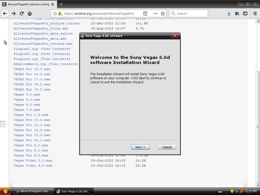260x195 pixels.
Task: Click the vertical scrollbar up arrow
Action: tap(258, 21)
